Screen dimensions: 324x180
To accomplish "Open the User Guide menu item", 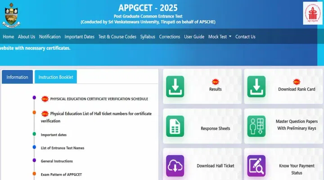I will (x=194, y=37).
